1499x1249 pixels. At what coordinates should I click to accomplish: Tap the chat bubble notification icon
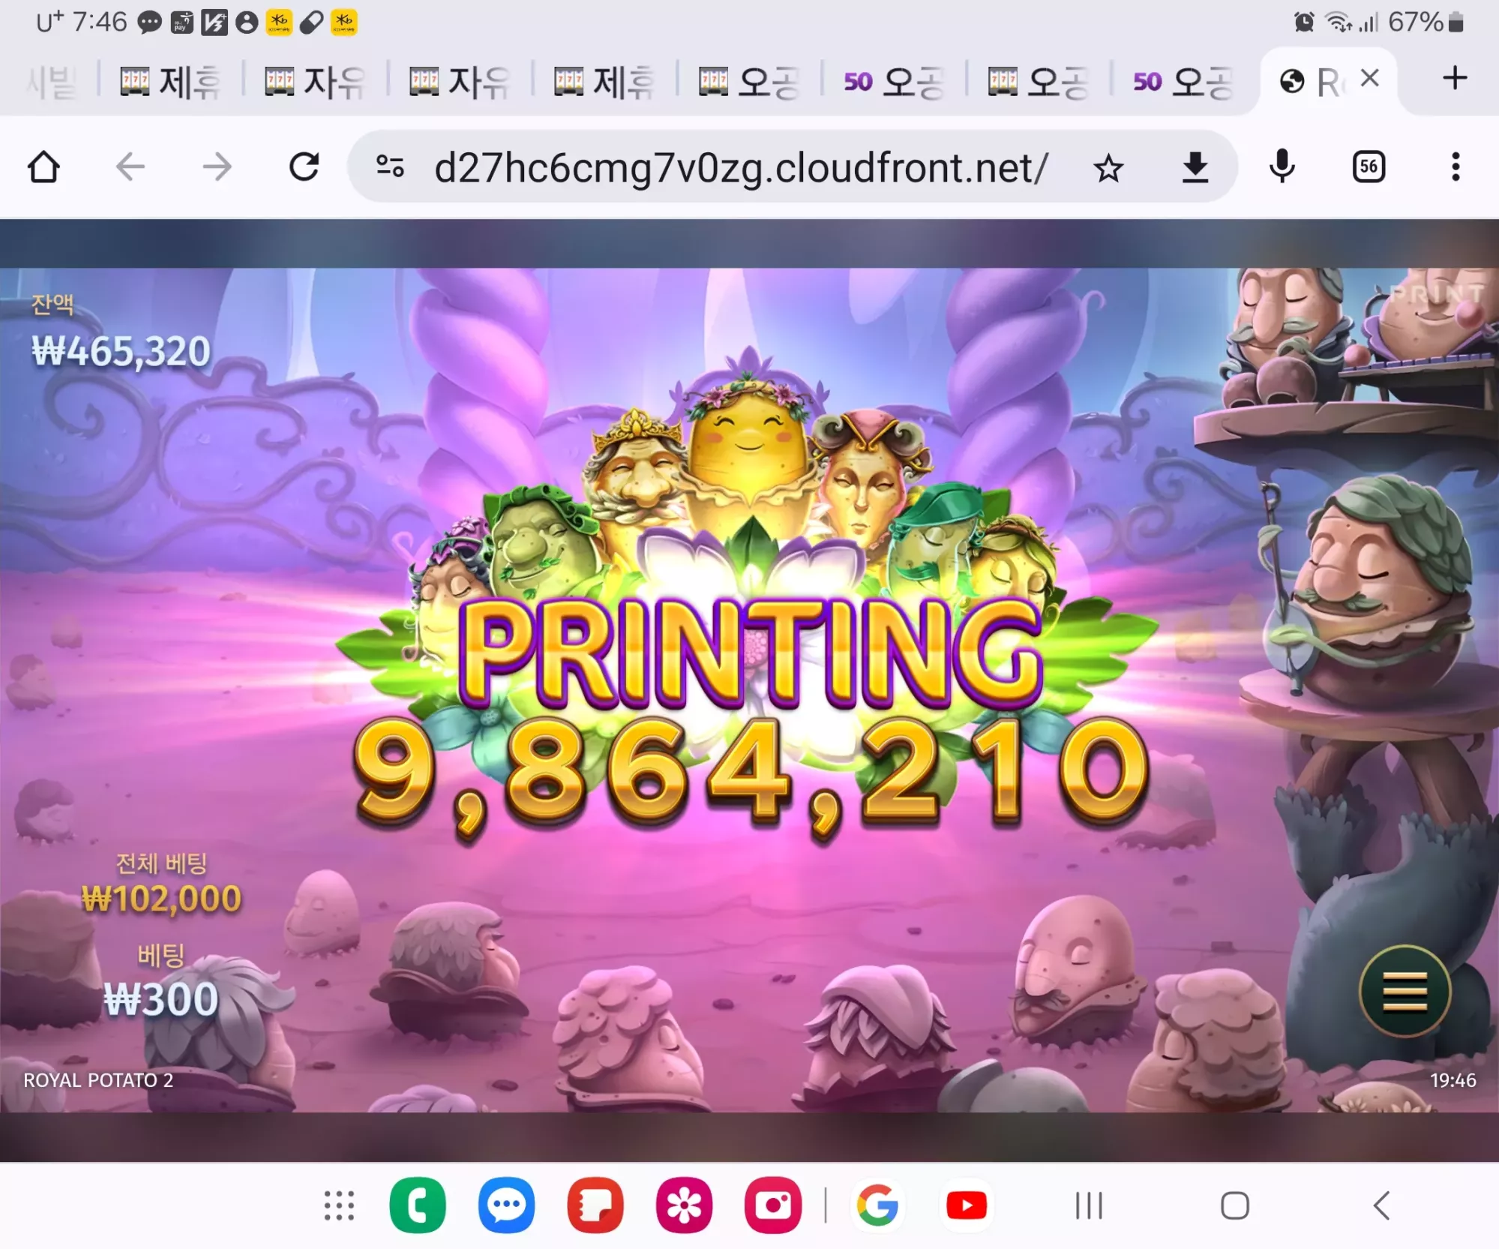click(149, 23)
